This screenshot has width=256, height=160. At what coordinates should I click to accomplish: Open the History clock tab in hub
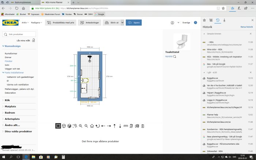218,20
